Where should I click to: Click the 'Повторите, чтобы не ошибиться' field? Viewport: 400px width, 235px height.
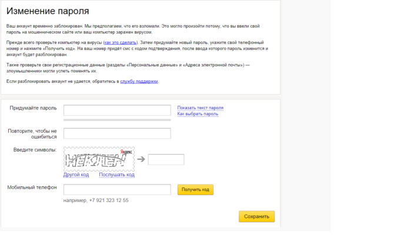coord(117,133)
